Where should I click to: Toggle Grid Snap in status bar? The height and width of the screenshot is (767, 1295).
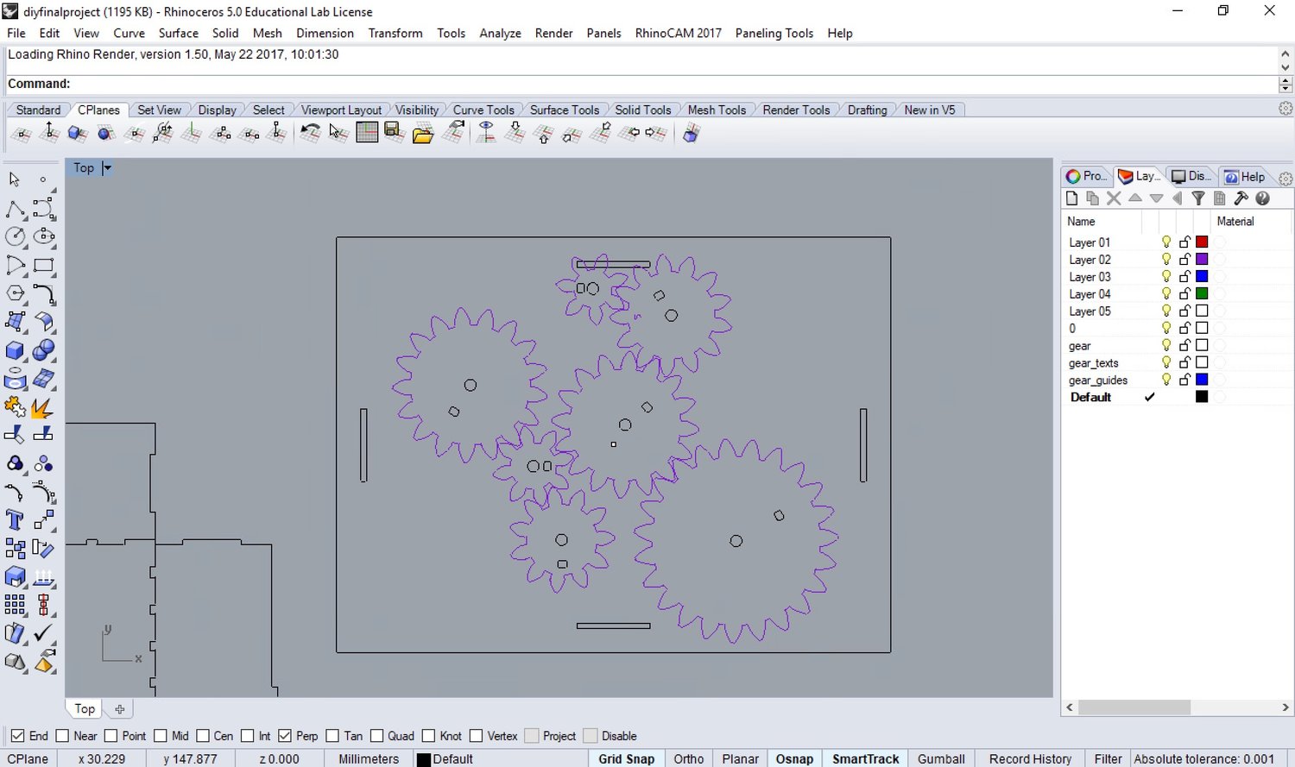(x=627, y=759)
